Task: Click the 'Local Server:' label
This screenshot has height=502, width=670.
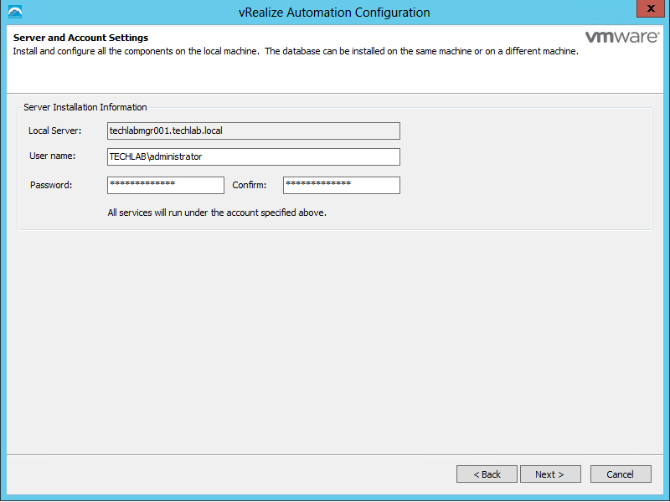Action: [x=54, y=131]
